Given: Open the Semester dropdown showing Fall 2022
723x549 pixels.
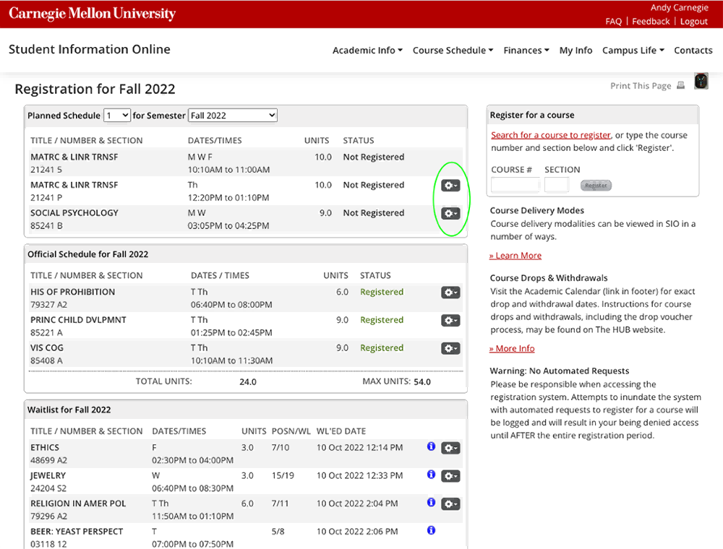Looking at the screenshot, I should [x=233, y=115].
